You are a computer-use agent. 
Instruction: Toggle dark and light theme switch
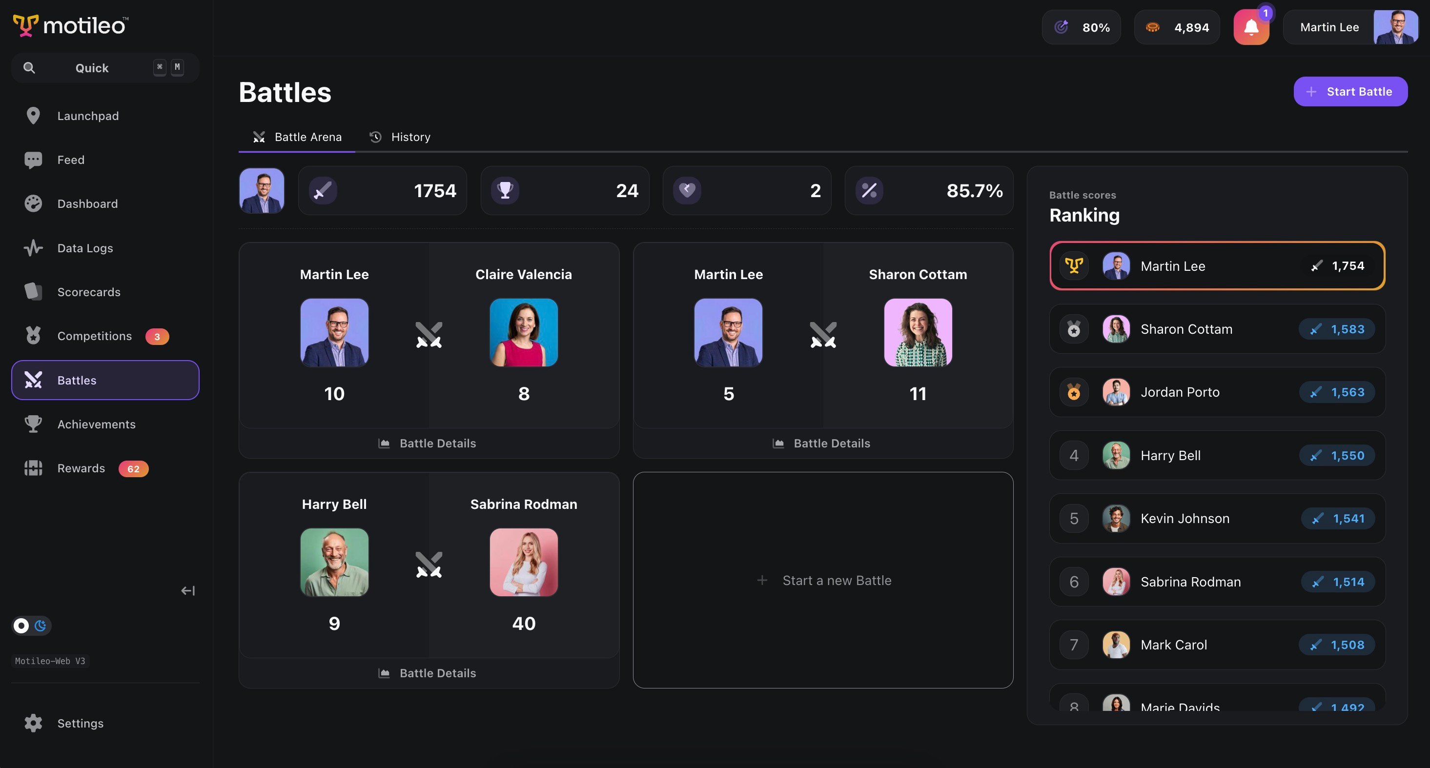click(31, 626)
